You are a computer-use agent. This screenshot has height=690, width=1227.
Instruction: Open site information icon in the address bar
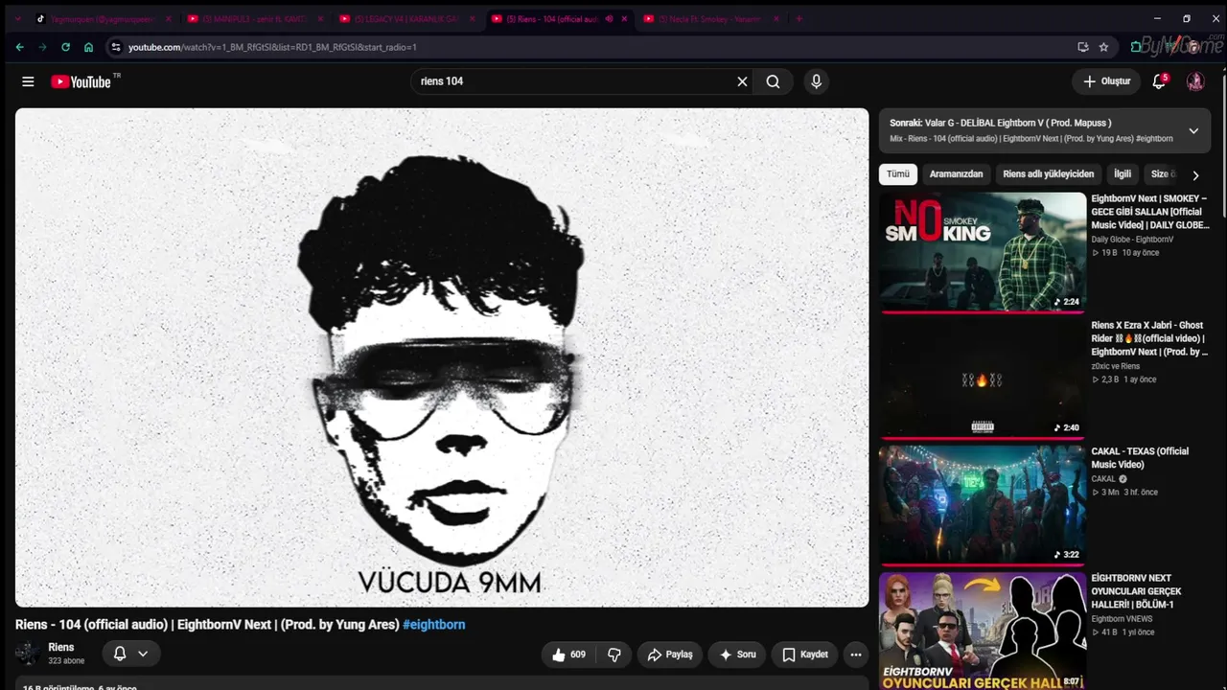(116, 47)
